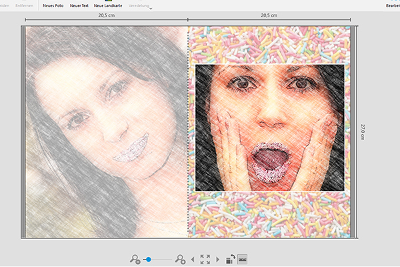400x267 pixels.
Task: Open the Bearbeiten menu at top right
Action: click(392, 5)
